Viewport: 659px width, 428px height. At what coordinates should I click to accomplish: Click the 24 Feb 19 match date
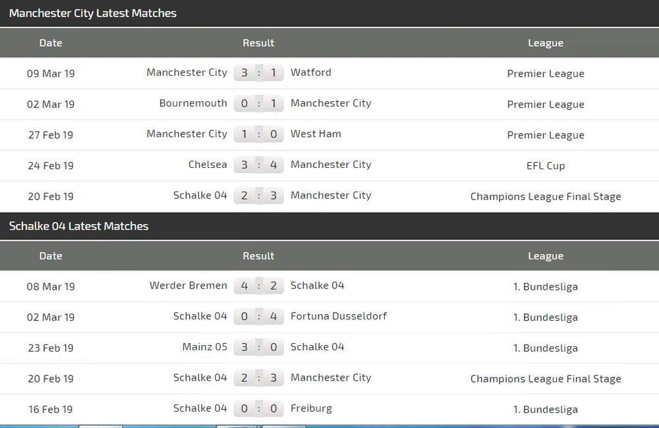tap(51, 165)
